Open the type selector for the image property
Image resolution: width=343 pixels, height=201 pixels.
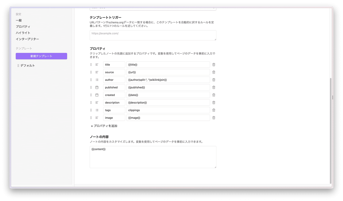coord(97,117)
